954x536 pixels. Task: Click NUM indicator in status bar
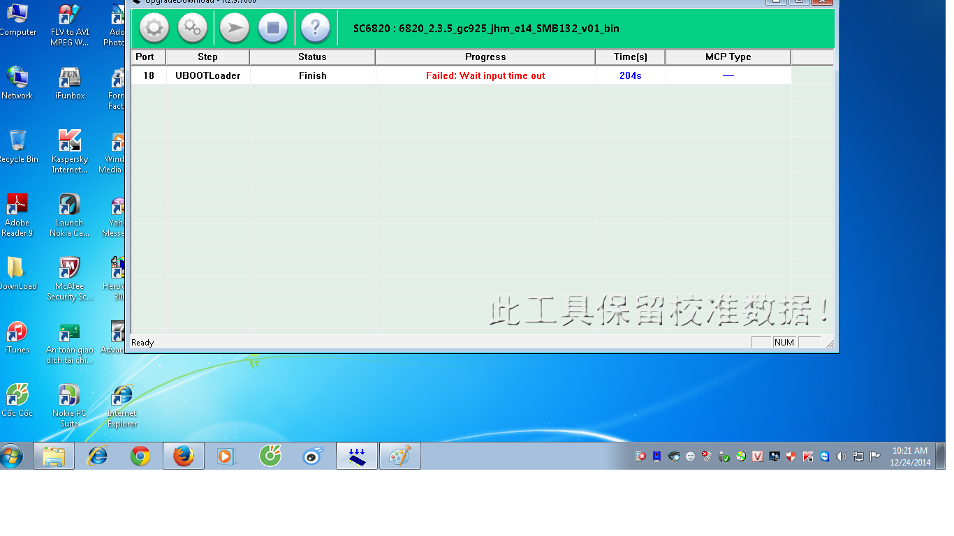[784, 343]
